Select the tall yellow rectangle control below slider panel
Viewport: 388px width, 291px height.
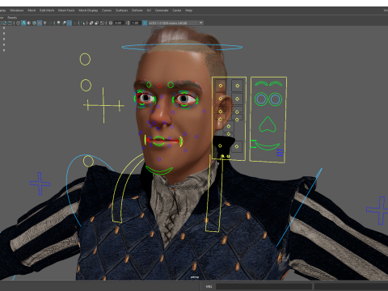click(x=215, y=194)
